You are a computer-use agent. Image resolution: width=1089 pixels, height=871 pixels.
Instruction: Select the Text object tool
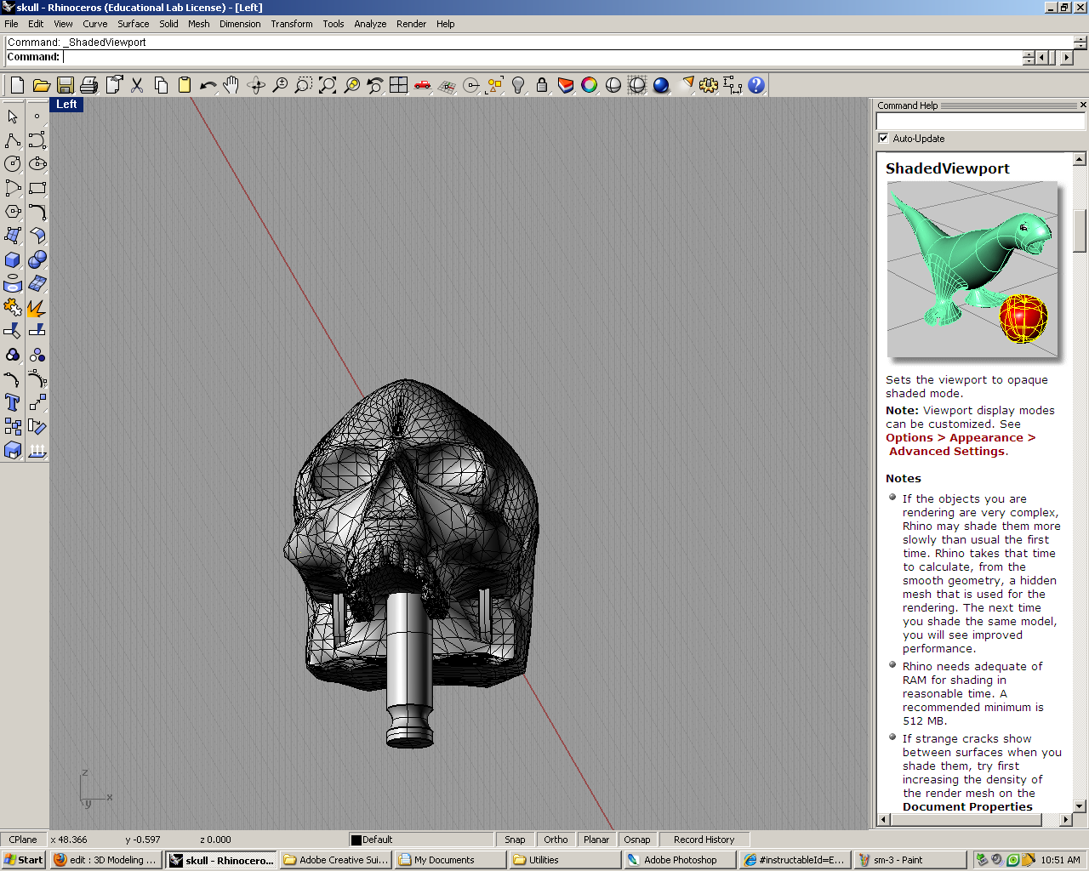13,402
